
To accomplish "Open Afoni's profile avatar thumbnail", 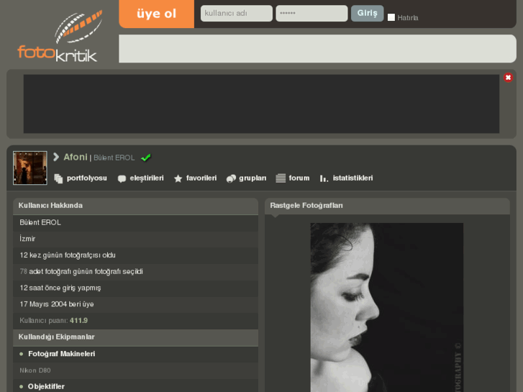I will pos(30,168).
